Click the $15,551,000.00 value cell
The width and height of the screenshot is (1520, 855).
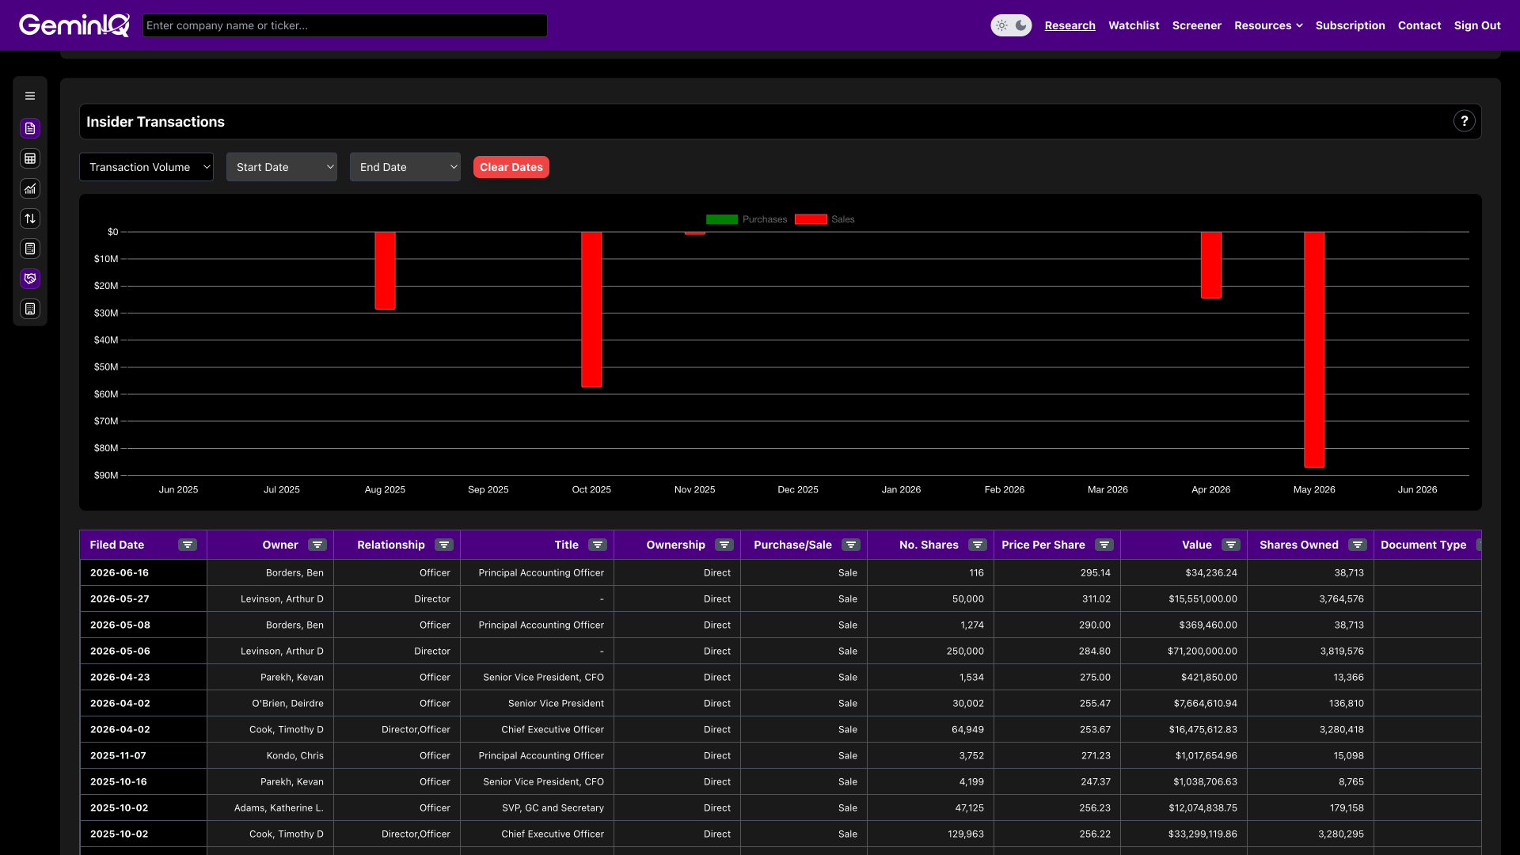[1184, 598]
